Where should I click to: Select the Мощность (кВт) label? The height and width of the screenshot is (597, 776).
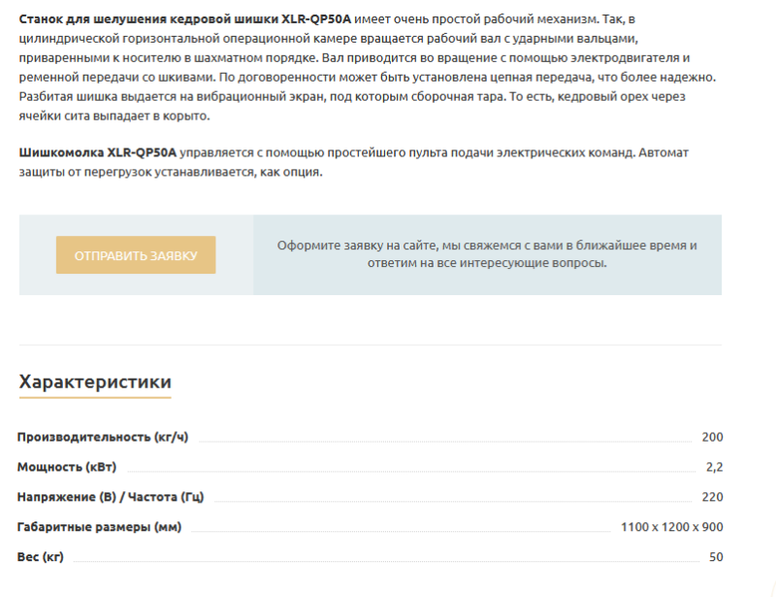pos(66,467)
